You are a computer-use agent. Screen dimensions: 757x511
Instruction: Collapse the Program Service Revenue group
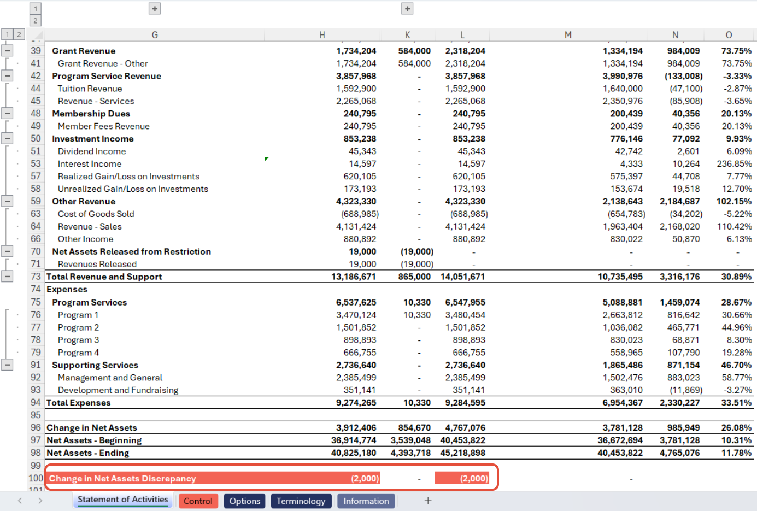[x=7, y=76]
